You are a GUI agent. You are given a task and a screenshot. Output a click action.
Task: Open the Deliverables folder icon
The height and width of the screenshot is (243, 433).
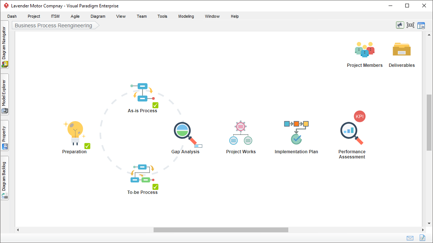point(402,49)
